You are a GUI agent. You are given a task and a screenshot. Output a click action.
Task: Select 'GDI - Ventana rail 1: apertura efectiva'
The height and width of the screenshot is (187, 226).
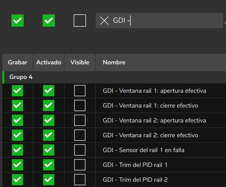tap(154, 91)
